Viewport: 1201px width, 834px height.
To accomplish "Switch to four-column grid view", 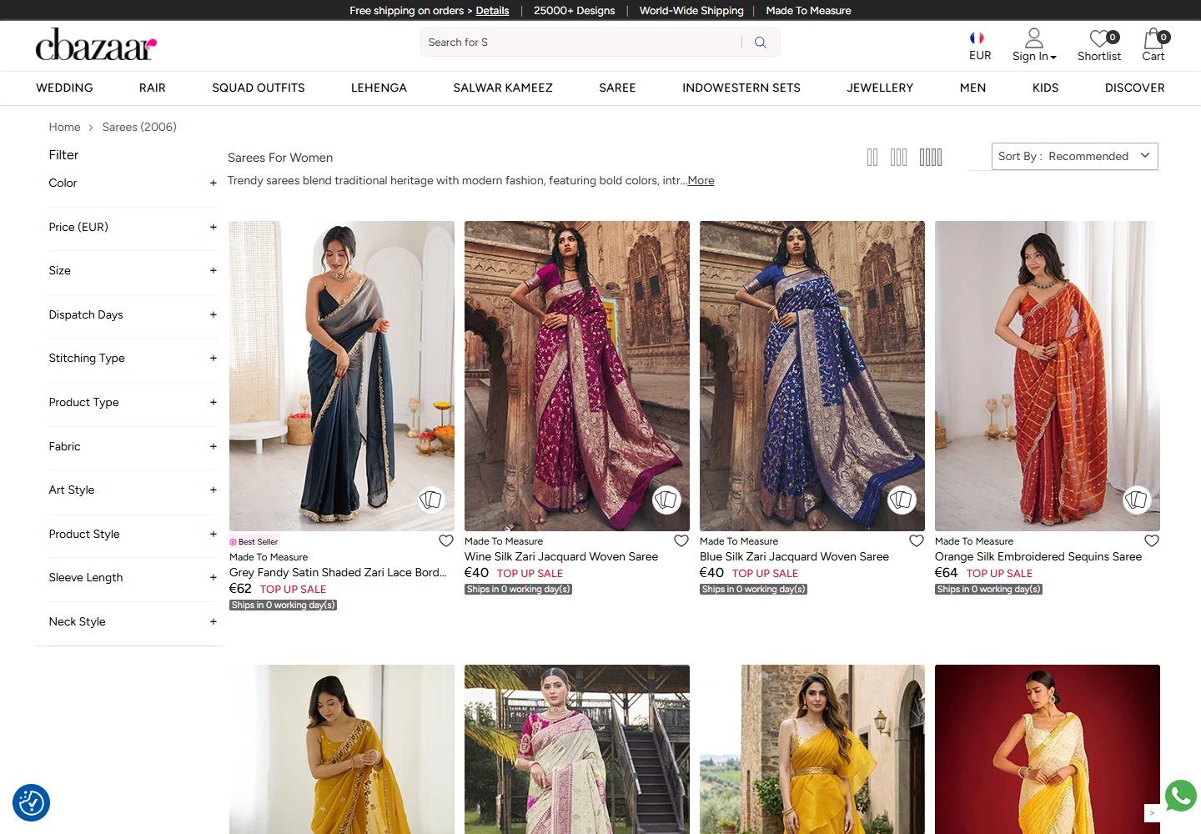I will point(931,157).
